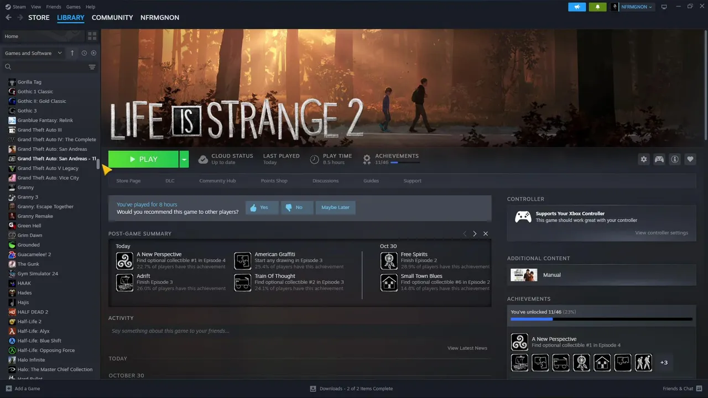Viewport: 708px width, 398px height.
Task: Click the 11/46 unlocked progress bar
Action: point(601,319)
